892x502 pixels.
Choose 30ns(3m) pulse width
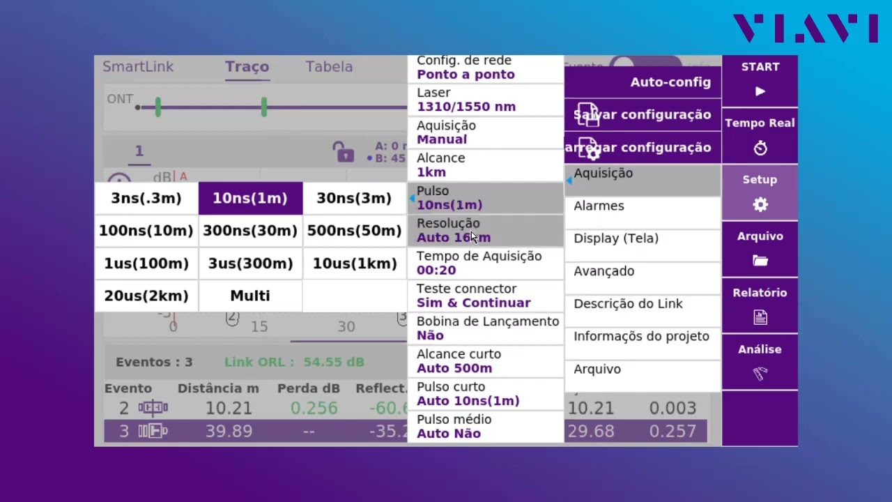pyautogui.click(x=354, y=198)
